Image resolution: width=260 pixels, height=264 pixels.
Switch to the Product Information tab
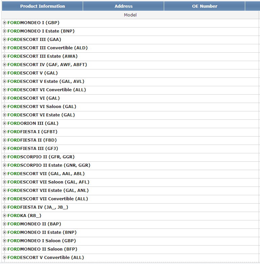(42, 6)
